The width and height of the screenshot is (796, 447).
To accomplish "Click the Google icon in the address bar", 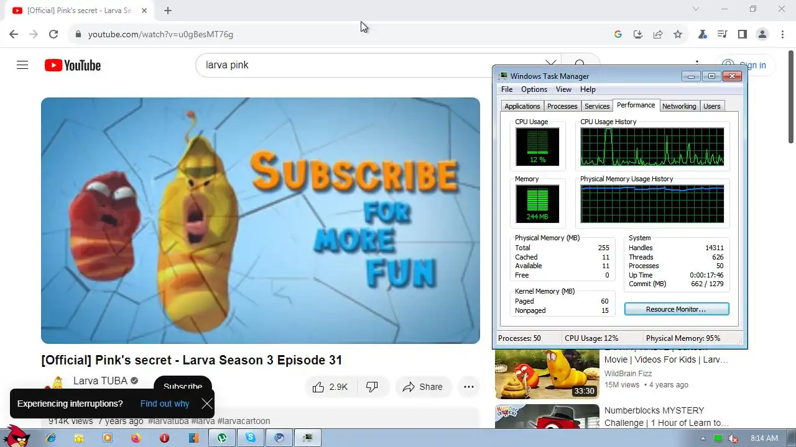I will (618, 34).
